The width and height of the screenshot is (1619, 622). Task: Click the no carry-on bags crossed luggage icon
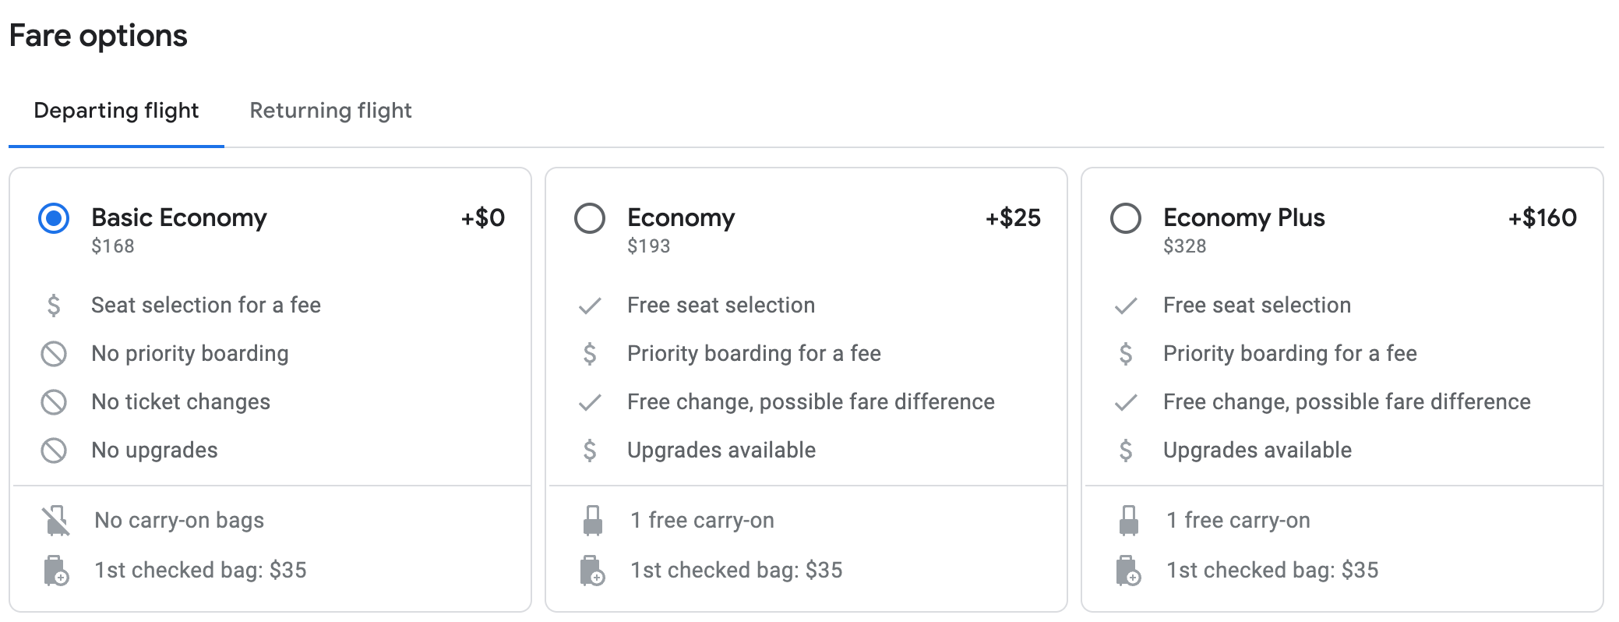pyautogui.click(x=55, y=521)
